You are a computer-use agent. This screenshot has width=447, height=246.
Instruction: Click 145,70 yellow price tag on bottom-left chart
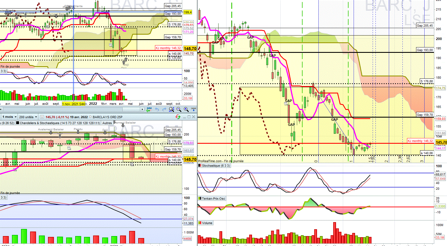190,159
